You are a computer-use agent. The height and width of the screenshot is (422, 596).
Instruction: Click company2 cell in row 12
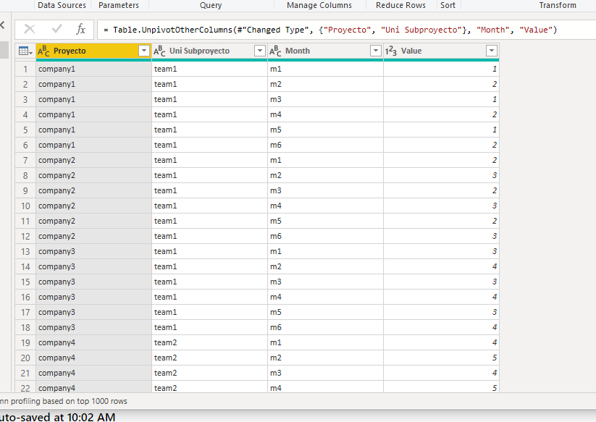coord(94,236)
